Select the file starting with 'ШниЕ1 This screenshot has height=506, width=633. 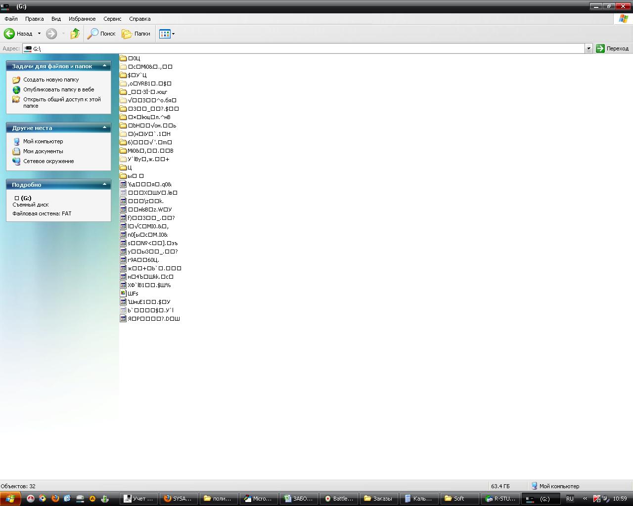click(145, 302)
